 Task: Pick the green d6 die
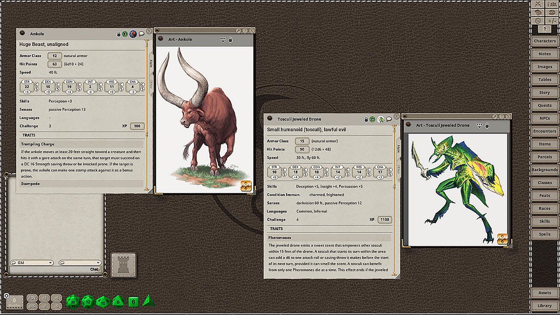point(133,302)
